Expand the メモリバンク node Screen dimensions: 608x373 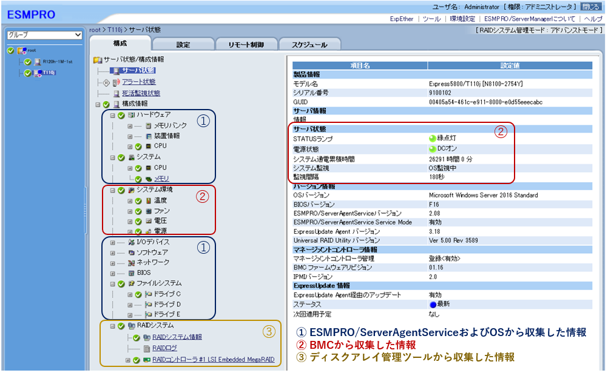130,126
